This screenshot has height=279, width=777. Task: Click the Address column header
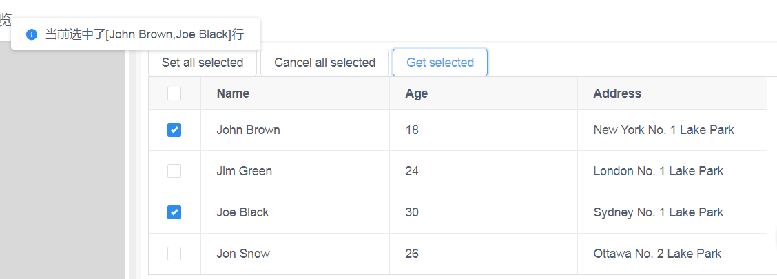tap(617, 93)
